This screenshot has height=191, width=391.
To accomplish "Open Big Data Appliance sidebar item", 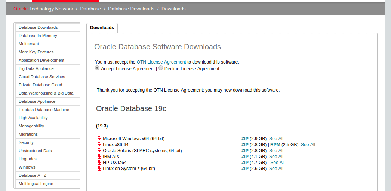I will pos(47,68).
